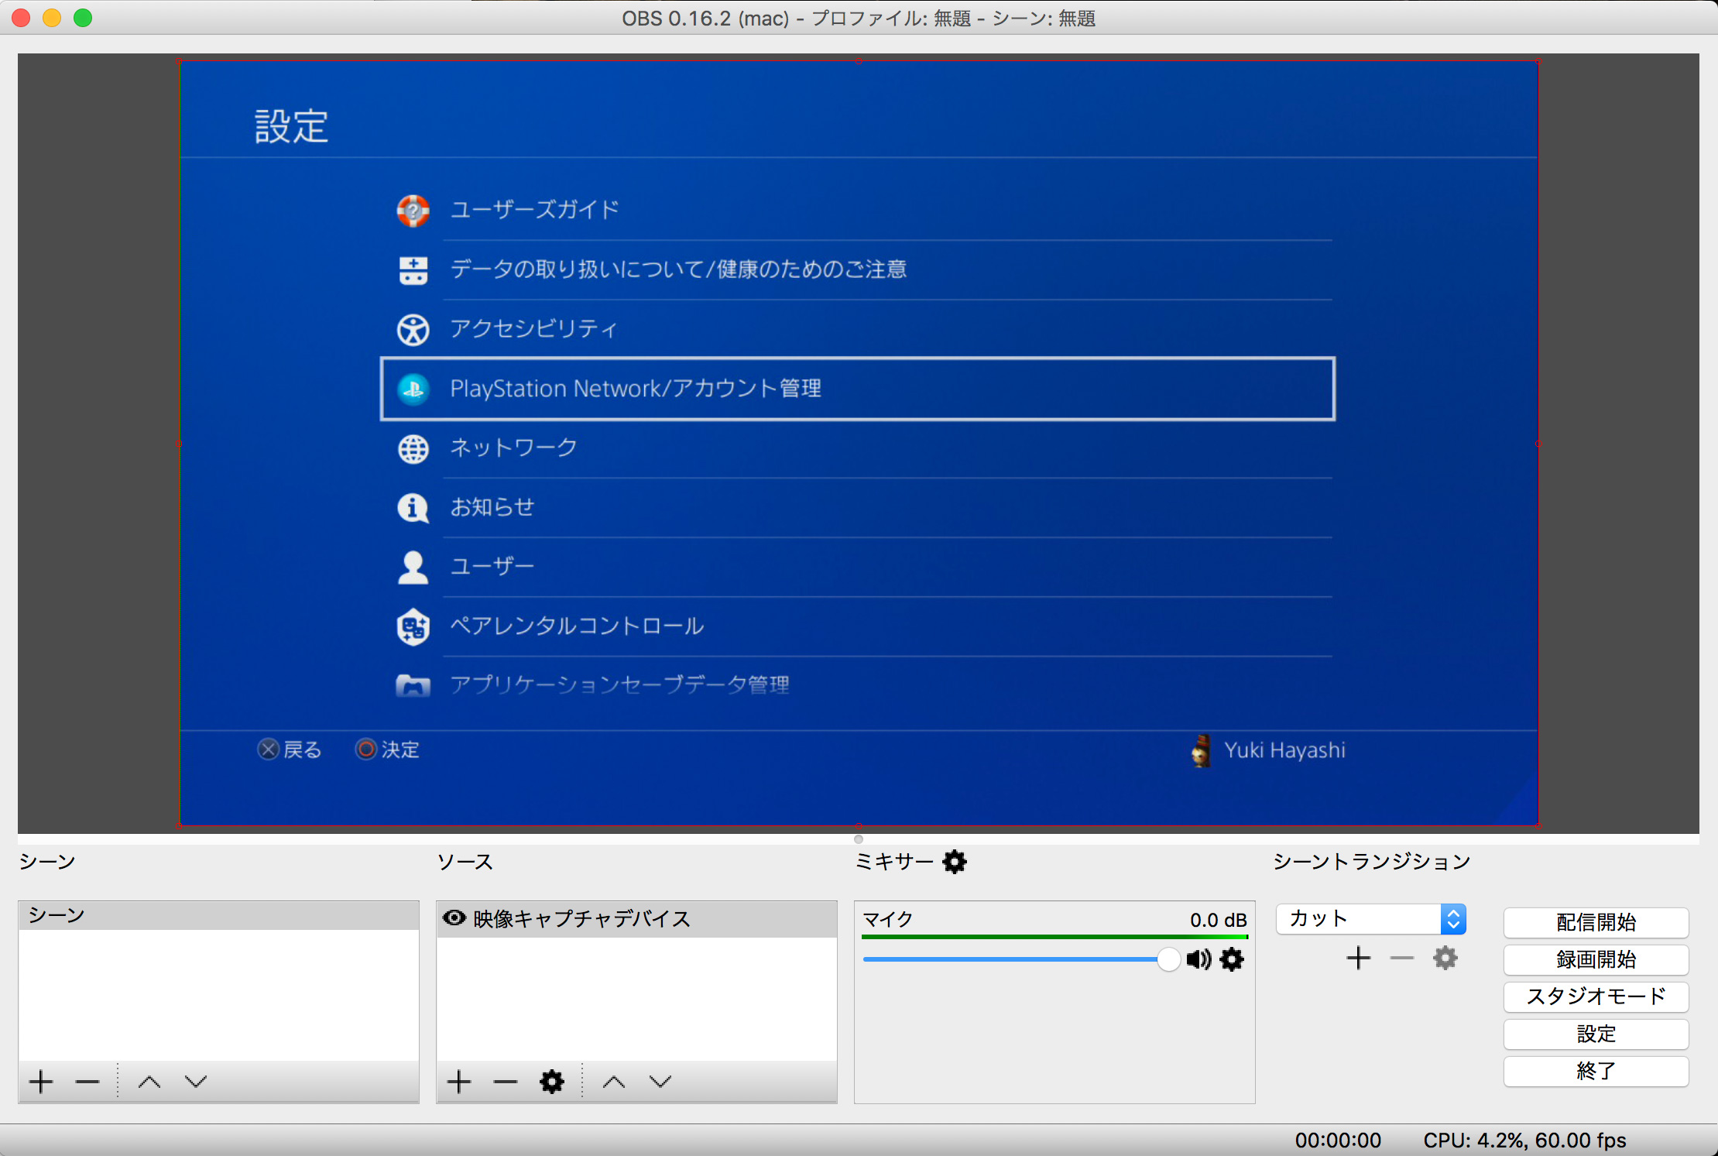
Task: Zoom the OBS window with green button
Action: (83, 18)
